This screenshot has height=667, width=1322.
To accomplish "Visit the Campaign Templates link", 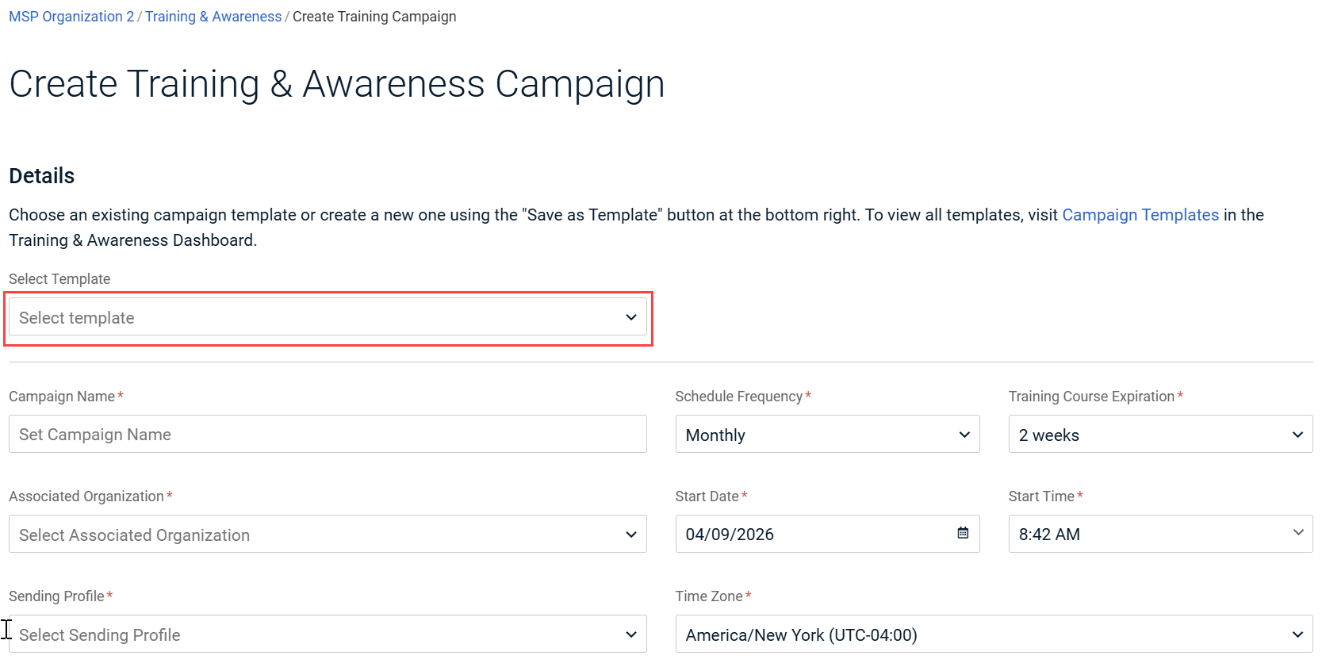I will pyautogui.click(x=1140, y=215).
